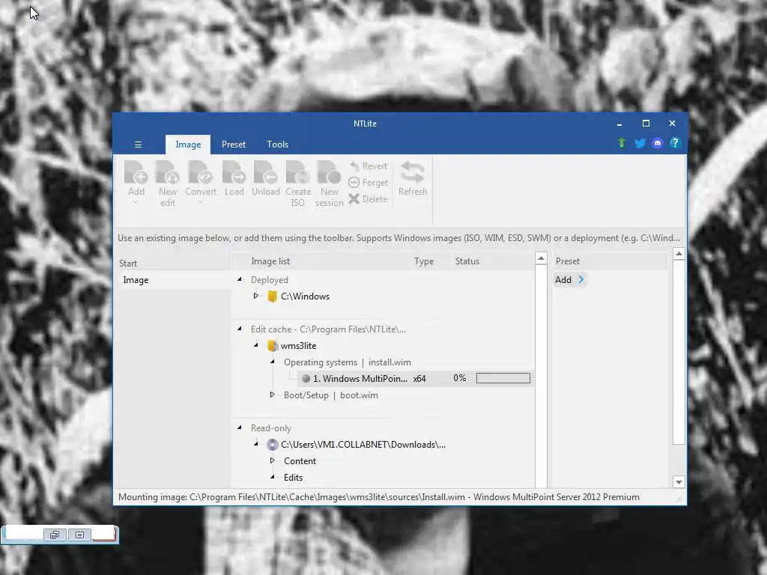
Task: Click the Mounting image status bar text
Action: [378, 497]
